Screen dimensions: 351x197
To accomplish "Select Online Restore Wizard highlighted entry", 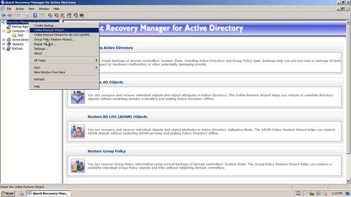I will click(64, 30).
